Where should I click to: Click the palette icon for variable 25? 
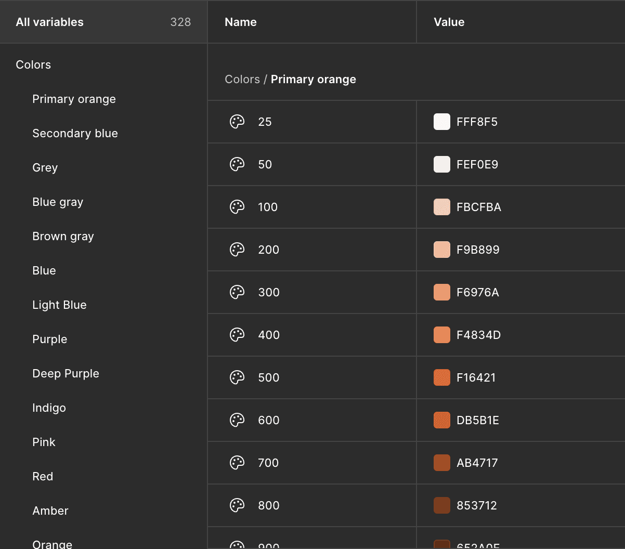pos(237,122)
